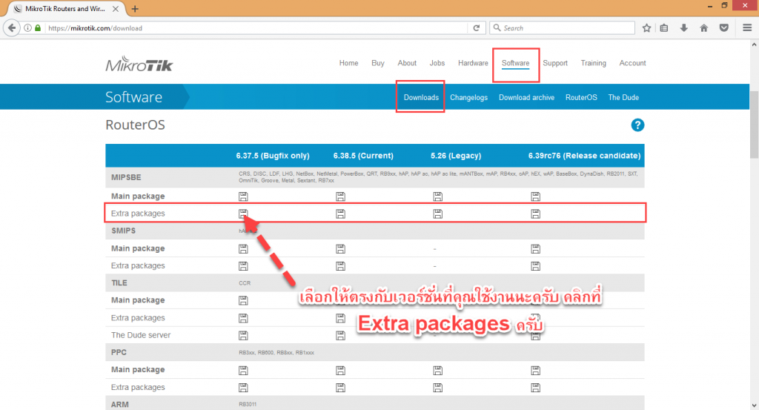Download PPC Extra packages 5.26 Legacy
Screen dimensions: 759x410
pyautogui.click(x=437, y=388)
